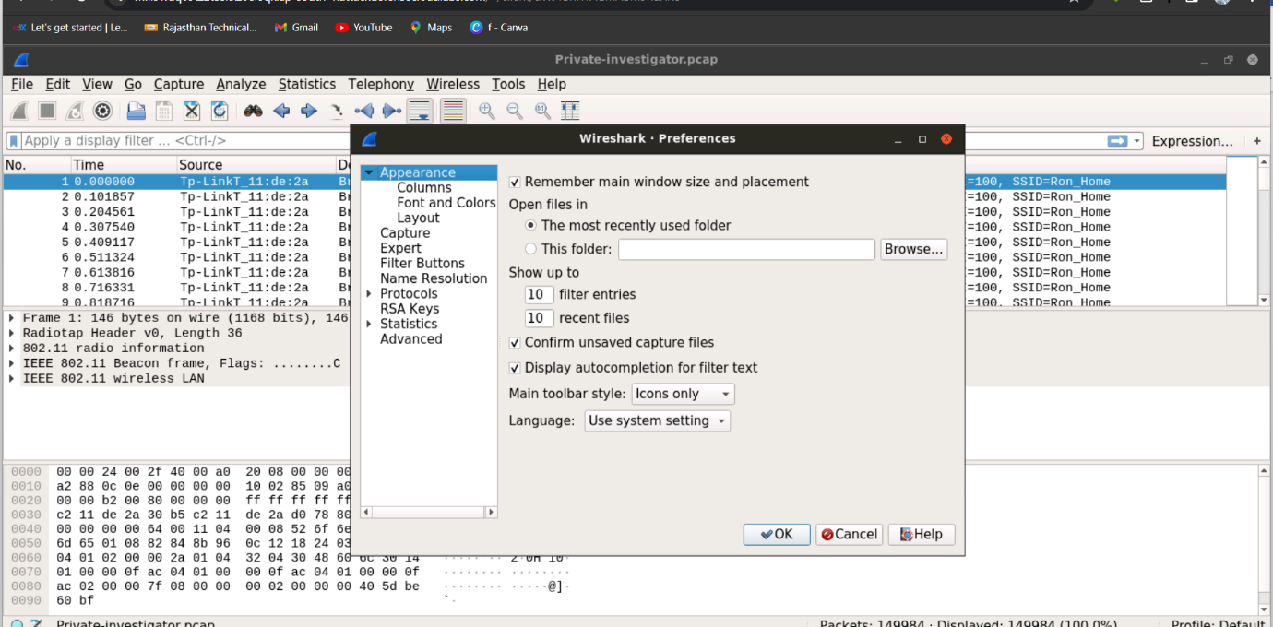1273x627 pixels.
Task: Click the filter entries number field
Action: point(537,295)
